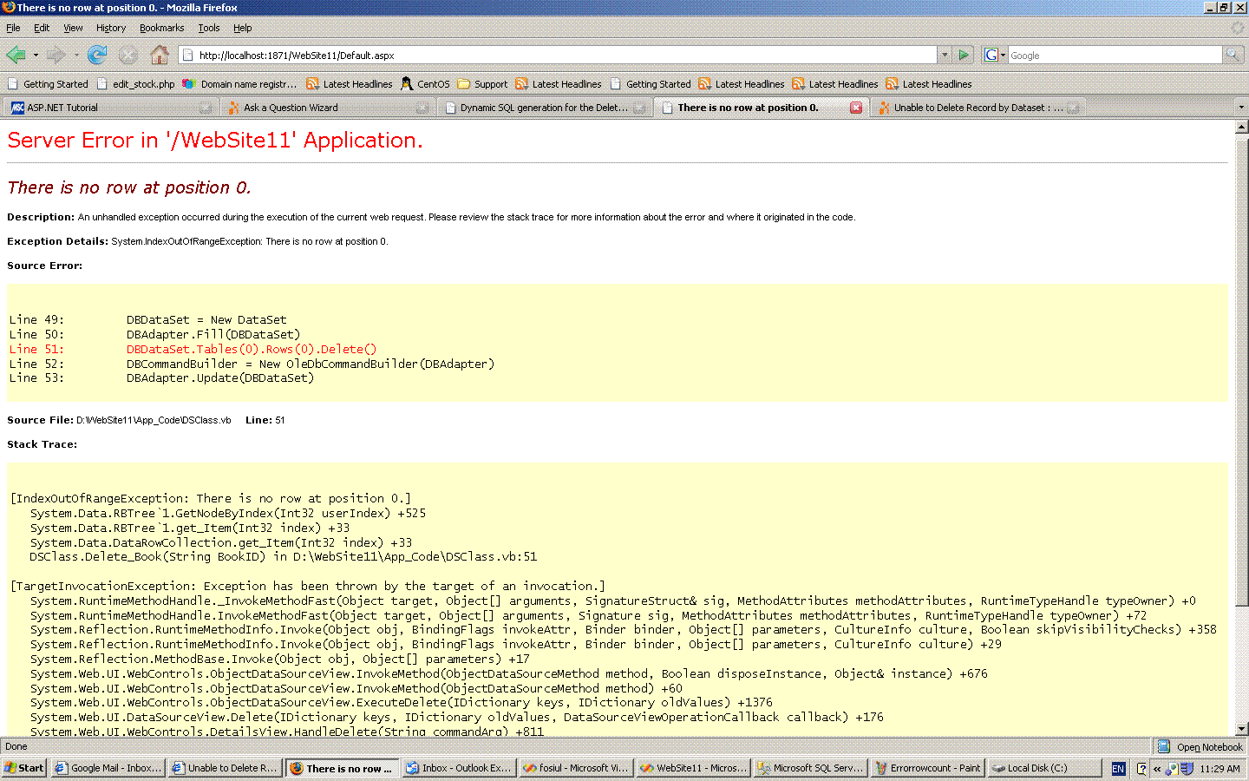This screenshot has height=781, width=1249.
Task: Open Google Mail - Inbox taskbar item
Action: click(x=108, y=768)
